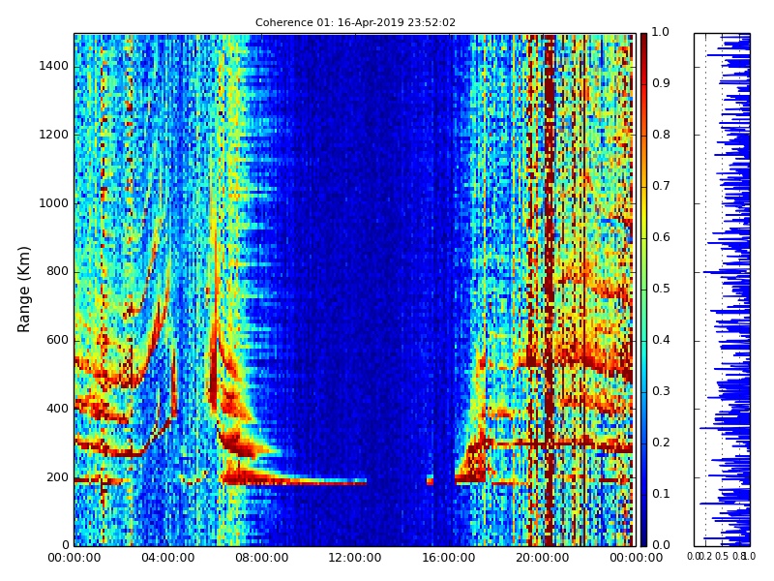Click the 0.7 colorbar scale label
Screen dimensions: 774x581
coord(661,186)
